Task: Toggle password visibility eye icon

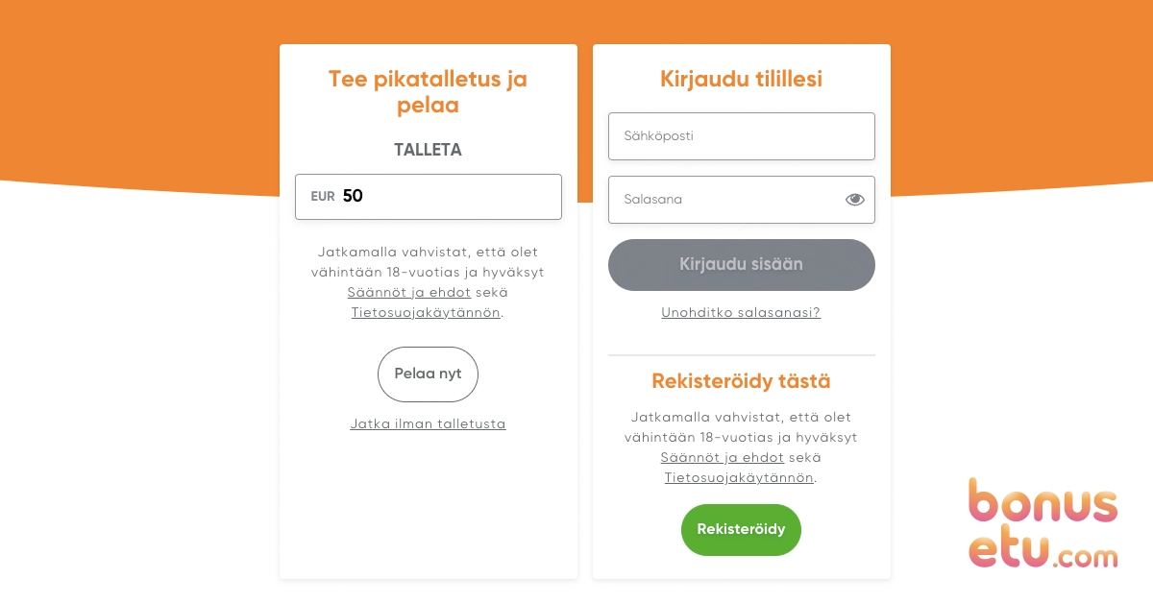Action: pyautogui.click(x=854, y=200)
